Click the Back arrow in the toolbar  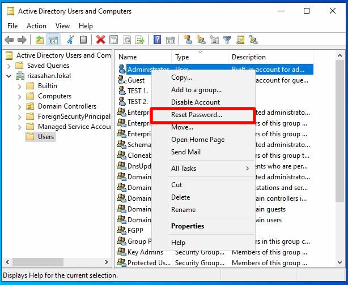(9, 40)
